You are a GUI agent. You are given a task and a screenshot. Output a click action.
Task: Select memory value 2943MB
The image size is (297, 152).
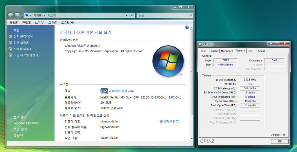click(x=106, y=103)
